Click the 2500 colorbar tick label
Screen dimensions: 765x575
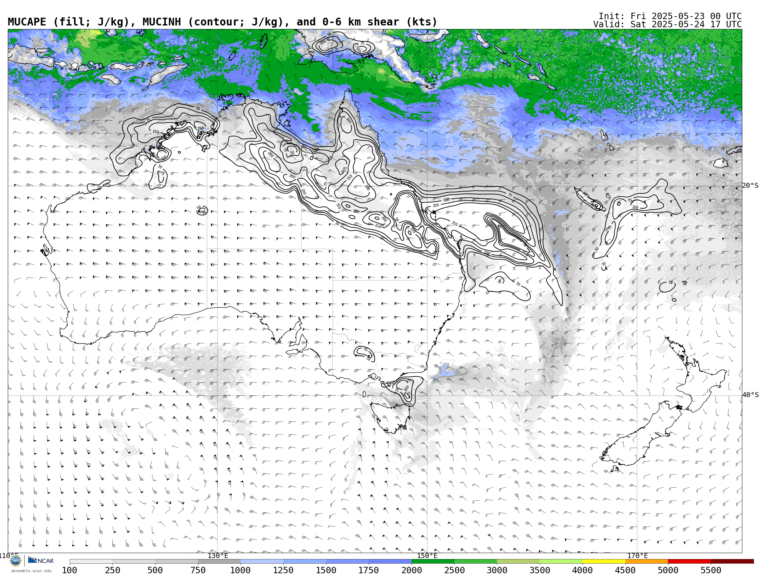[454, 570]
